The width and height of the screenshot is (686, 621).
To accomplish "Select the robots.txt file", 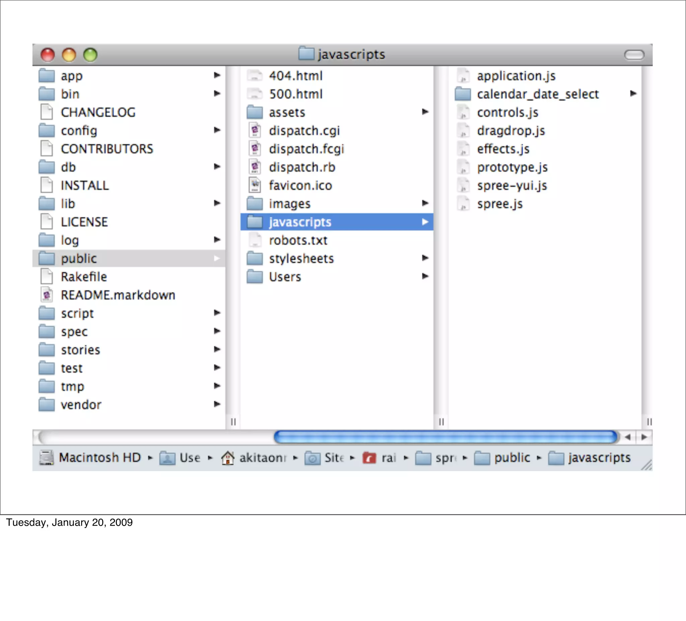I will [298, 240].
